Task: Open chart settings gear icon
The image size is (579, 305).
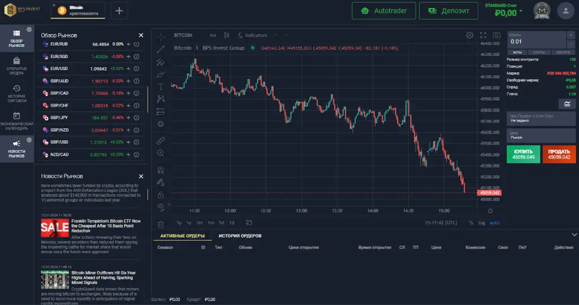Action: coord(469,35)
